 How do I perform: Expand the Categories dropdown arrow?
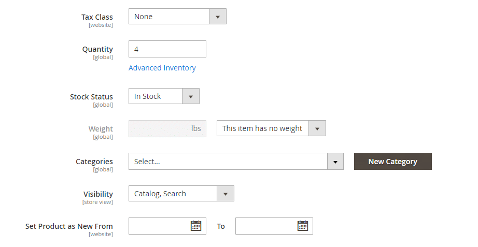point(335,162)
